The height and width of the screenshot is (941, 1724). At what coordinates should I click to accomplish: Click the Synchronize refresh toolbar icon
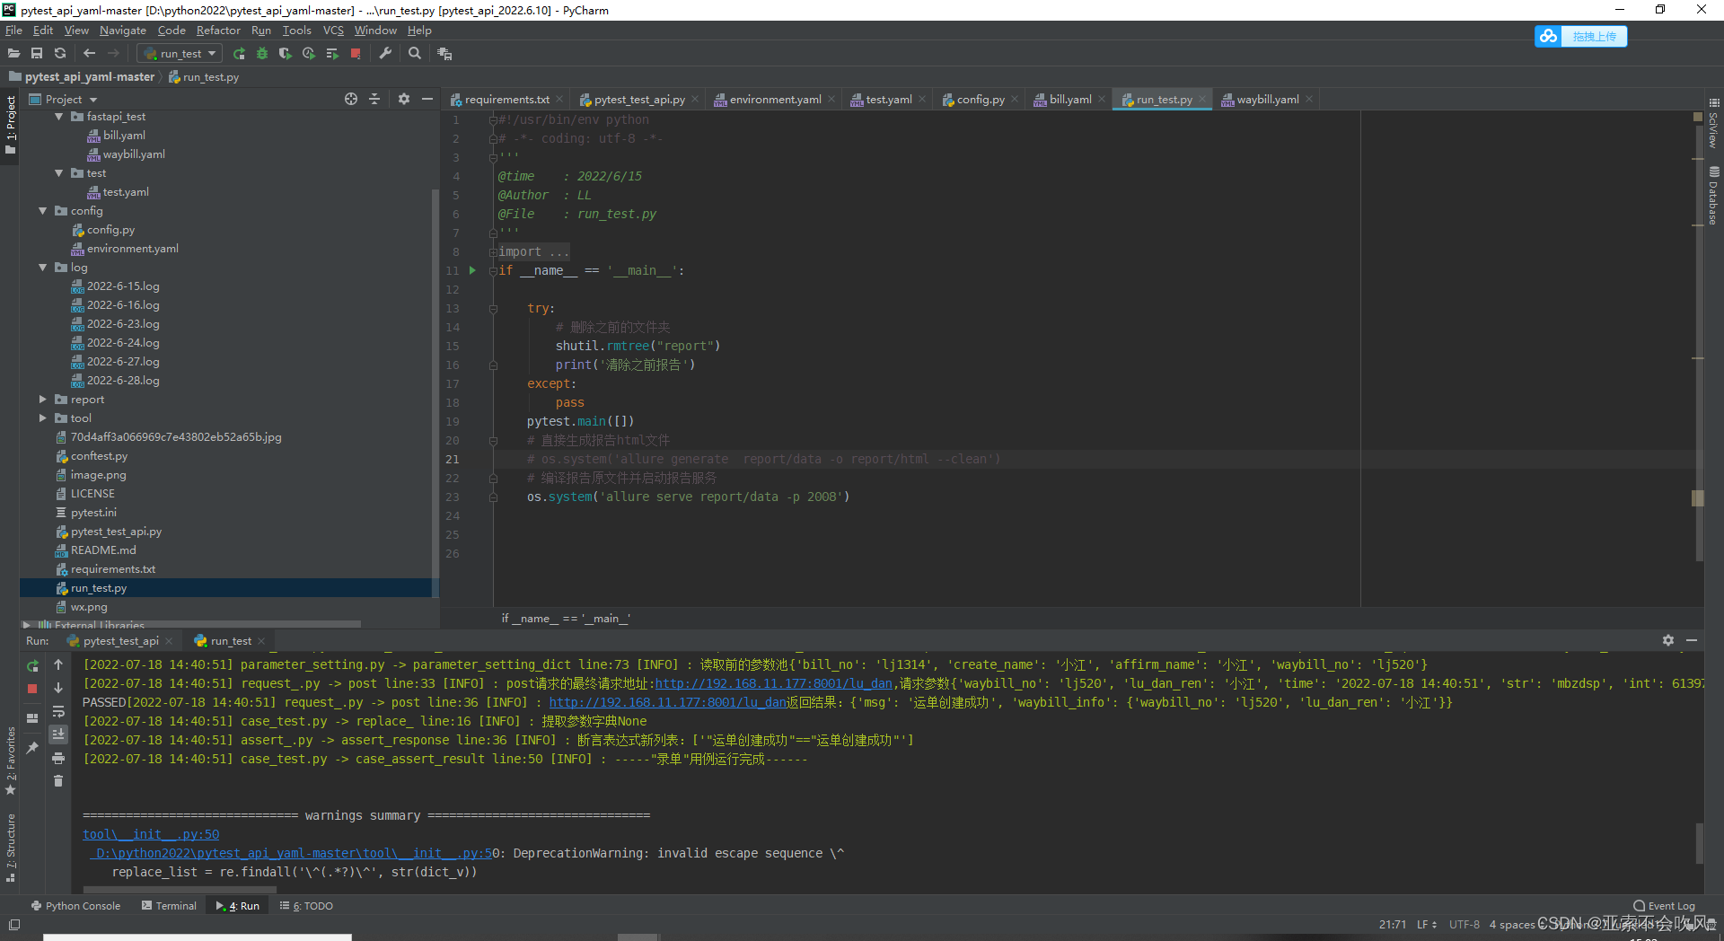click(x=60, y=54)
